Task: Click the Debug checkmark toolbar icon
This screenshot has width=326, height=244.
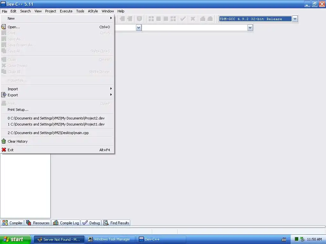Action: 183,19
